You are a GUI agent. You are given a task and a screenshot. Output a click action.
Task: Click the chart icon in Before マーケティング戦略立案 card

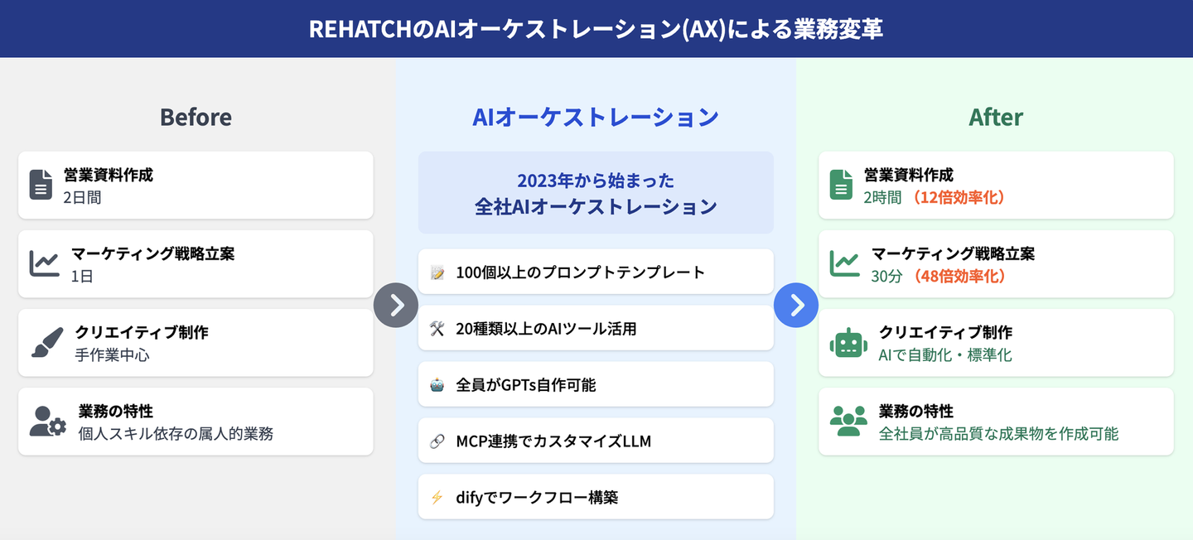point(44,263)
